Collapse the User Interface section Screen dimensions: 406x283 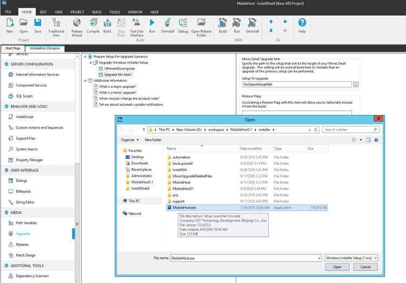point(6,170)
